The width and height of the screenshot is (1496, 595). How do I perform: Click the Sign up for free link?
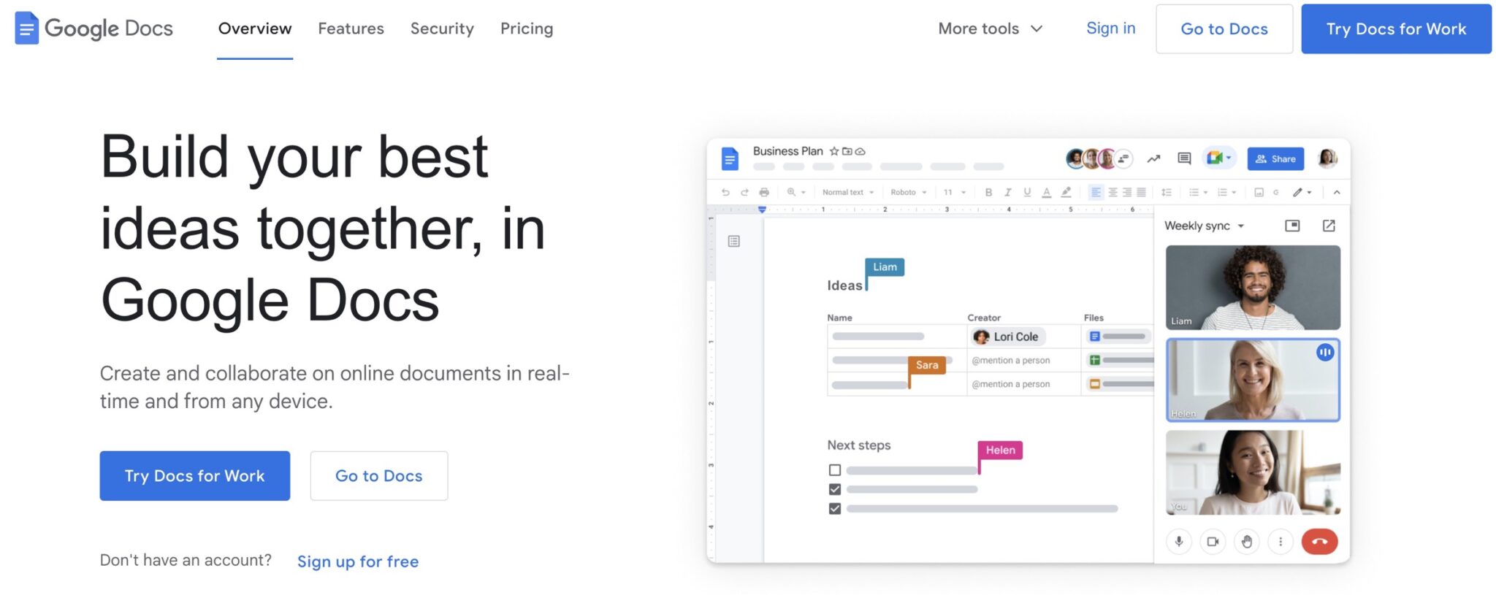coord(358,561)
